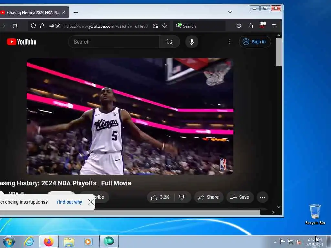
Task: Open site permissions icon in address bar
Action: coord(51,26)
